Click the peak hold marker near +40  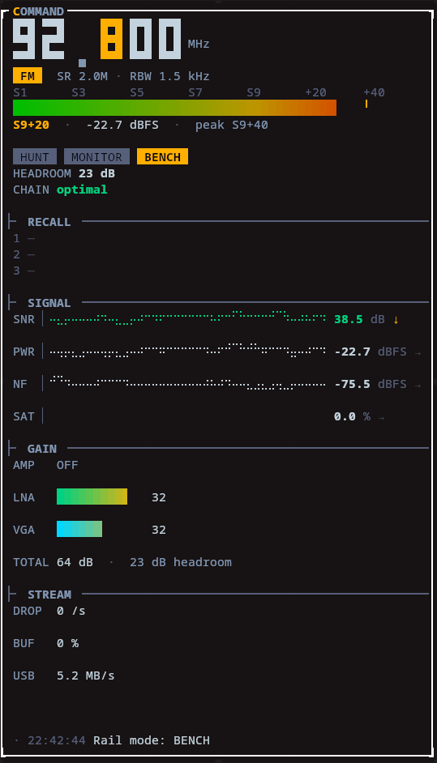[x=366, y=104]
